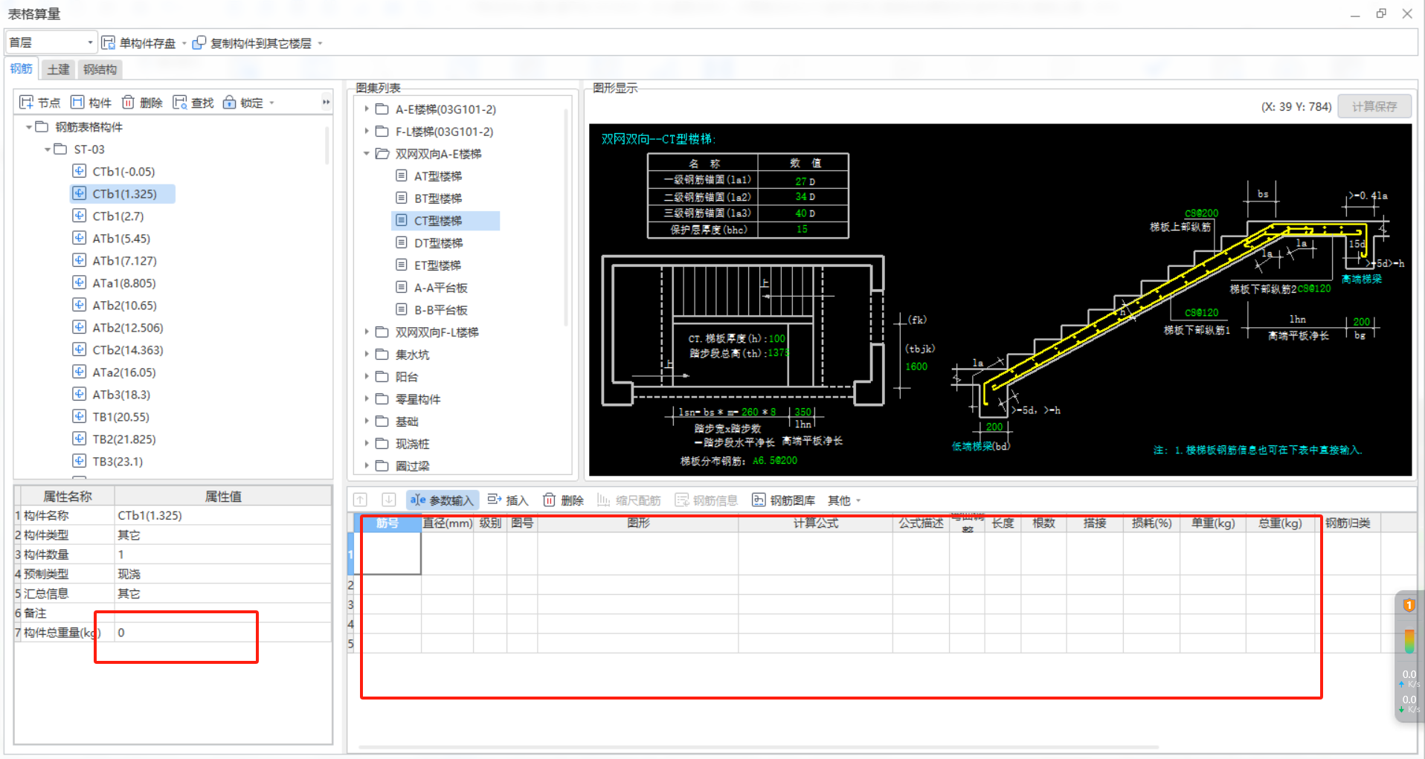Open the 锁定 dropdown arrow
Screen dimensions: 1425x759
click(271, 103)
